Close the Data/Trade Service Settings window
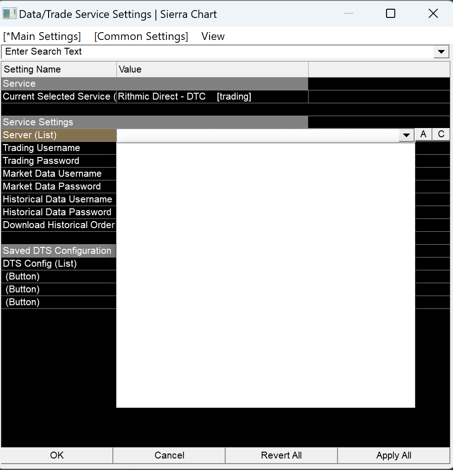 [x=433, y=13]
